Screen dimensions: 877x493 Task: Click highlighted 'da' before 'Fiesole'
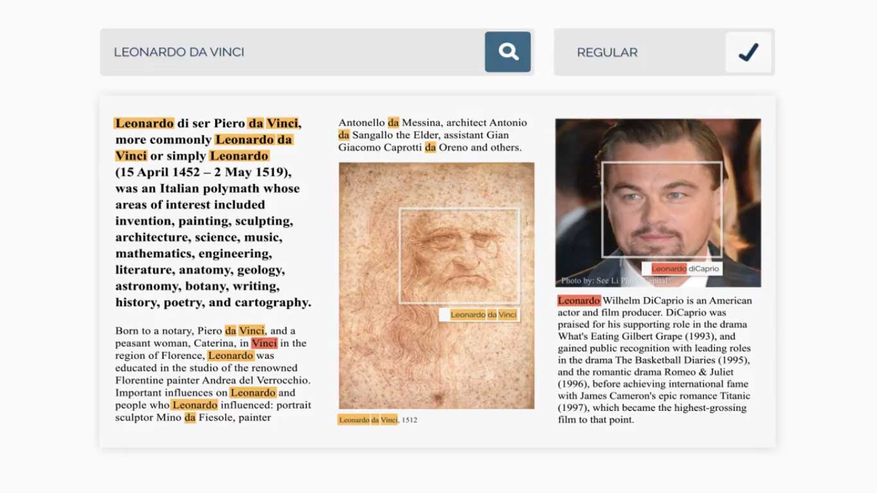(x=190, y=418)
